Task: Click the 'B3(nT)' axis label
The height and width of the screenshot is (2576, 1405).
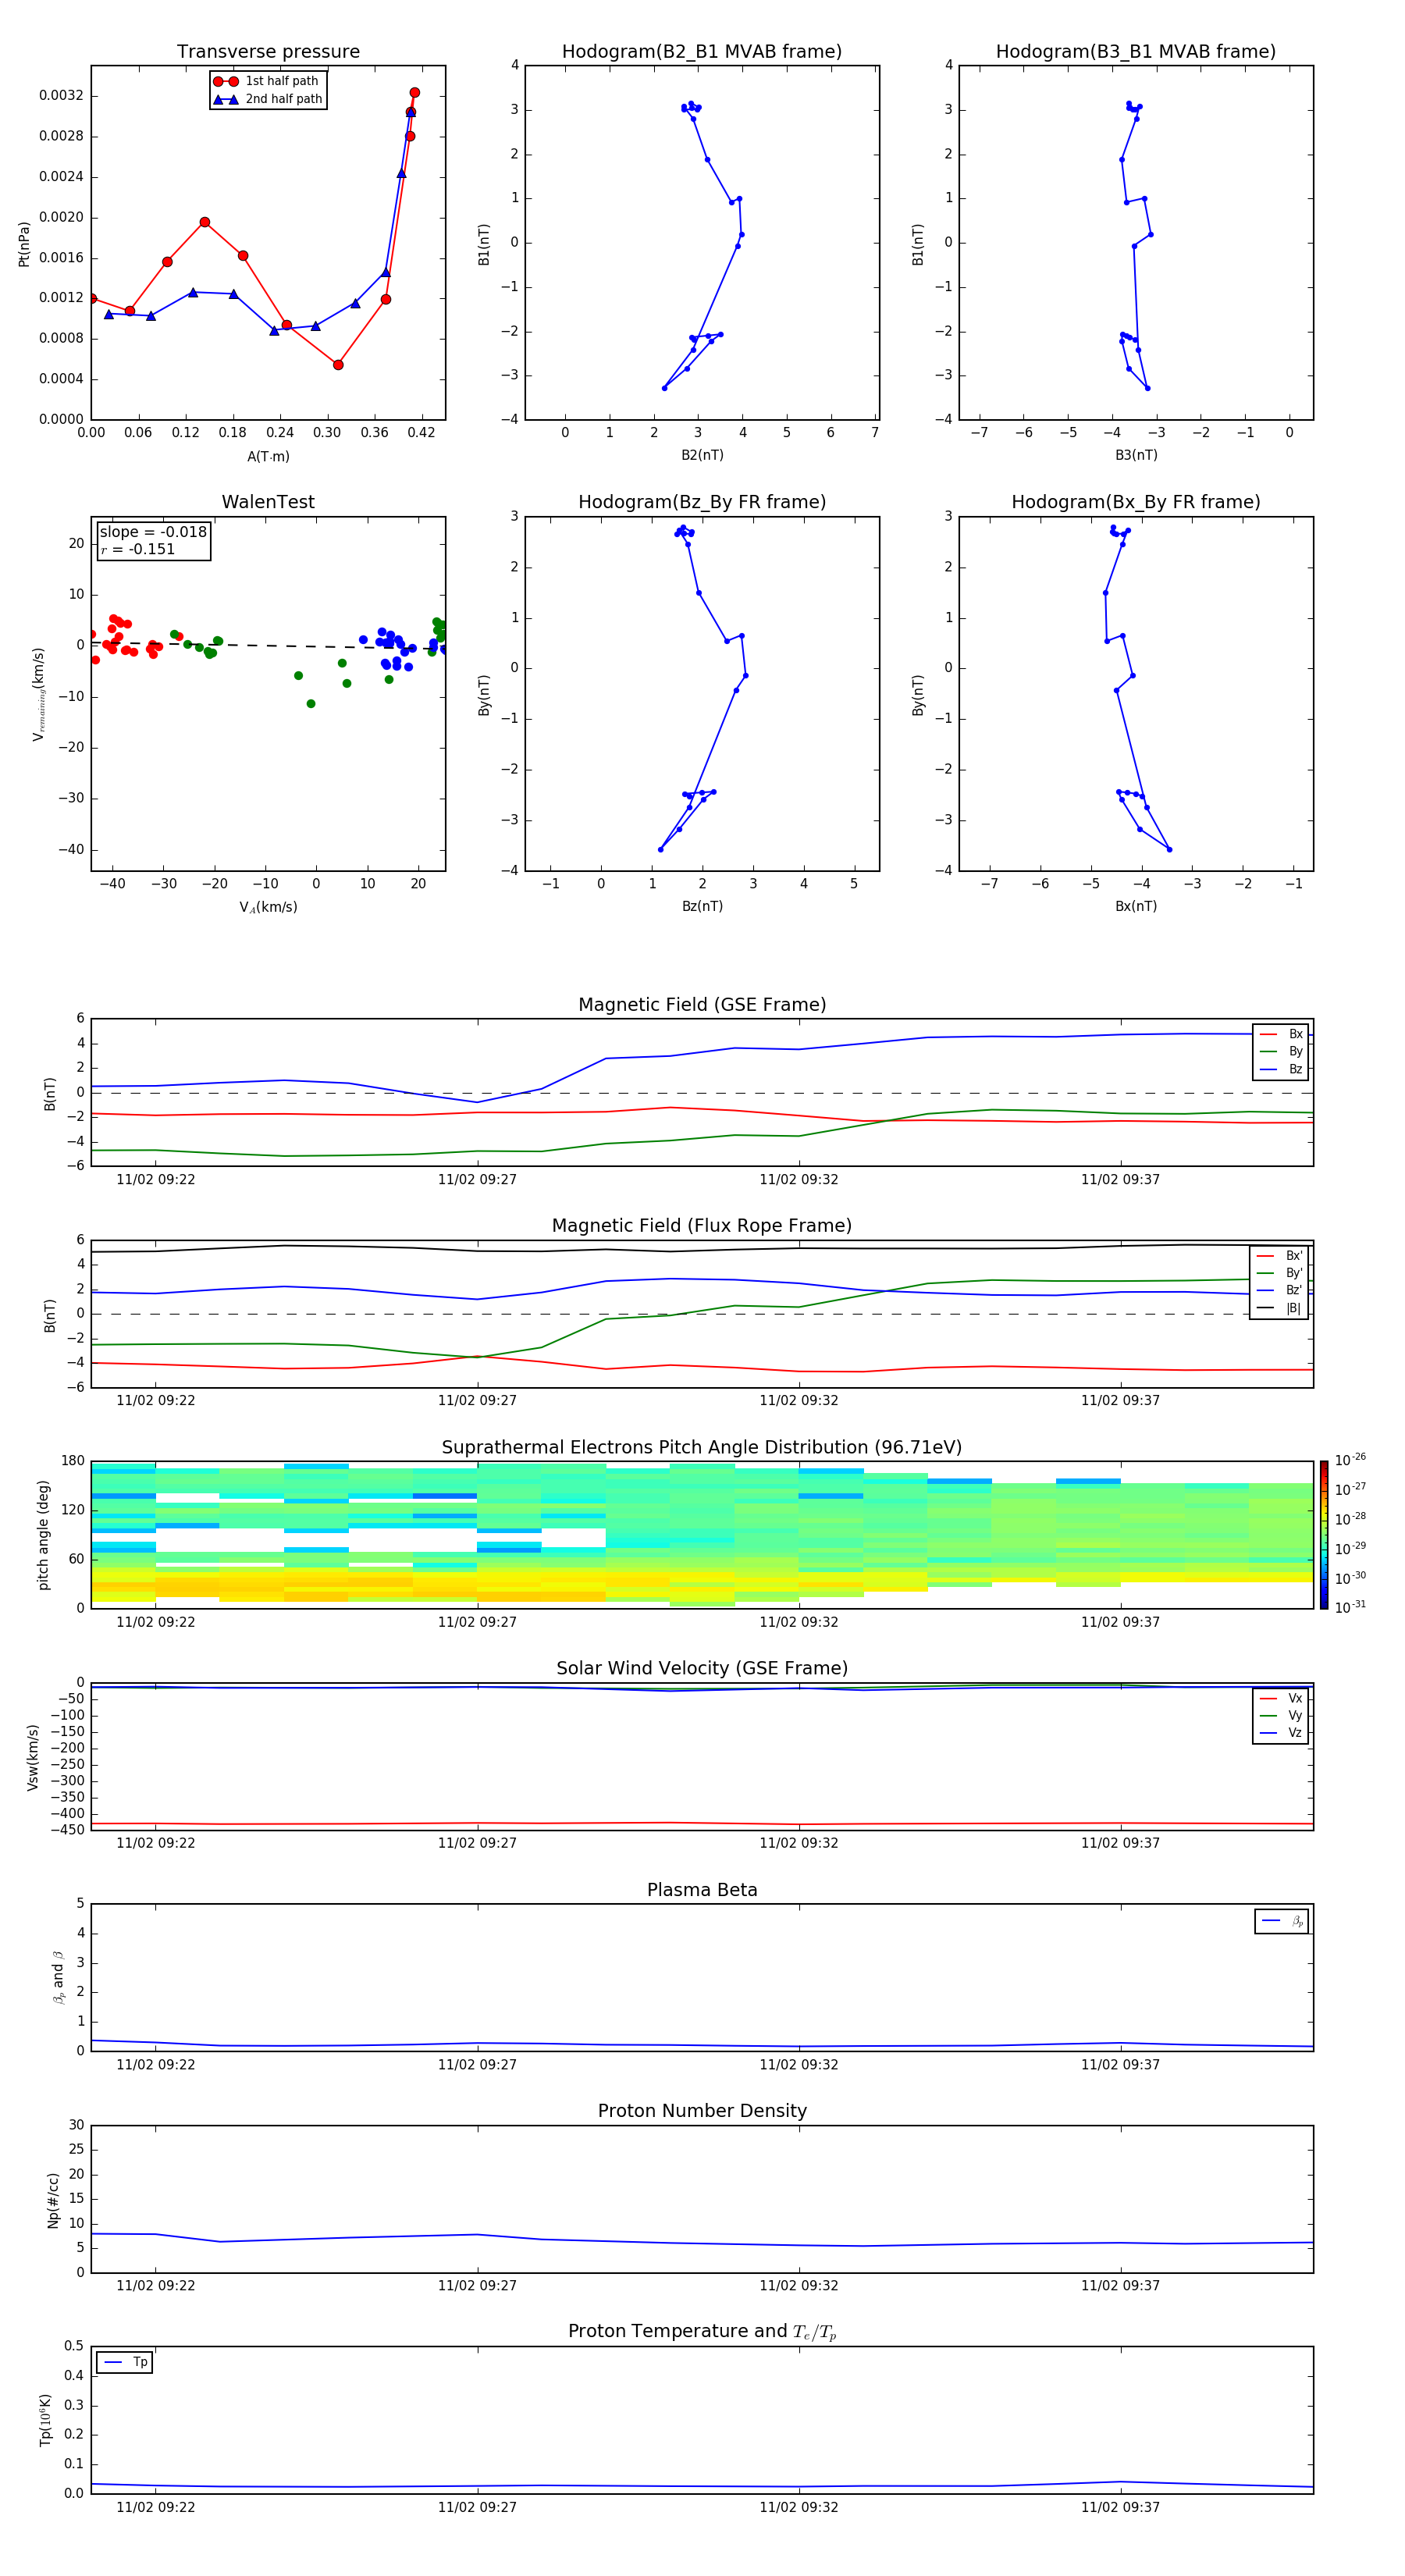Action: point(1136,455)
